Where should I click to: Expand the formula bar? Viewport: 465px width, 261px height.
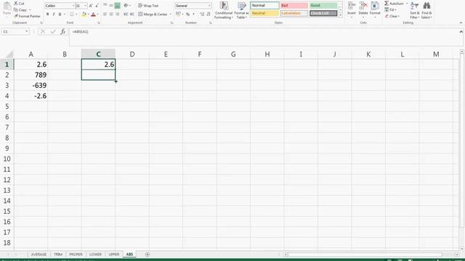(461, 32)
